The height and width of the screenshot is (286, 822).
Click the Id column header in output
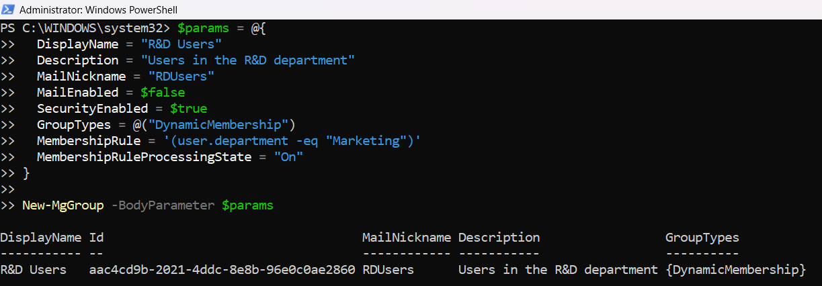point(96,238)
